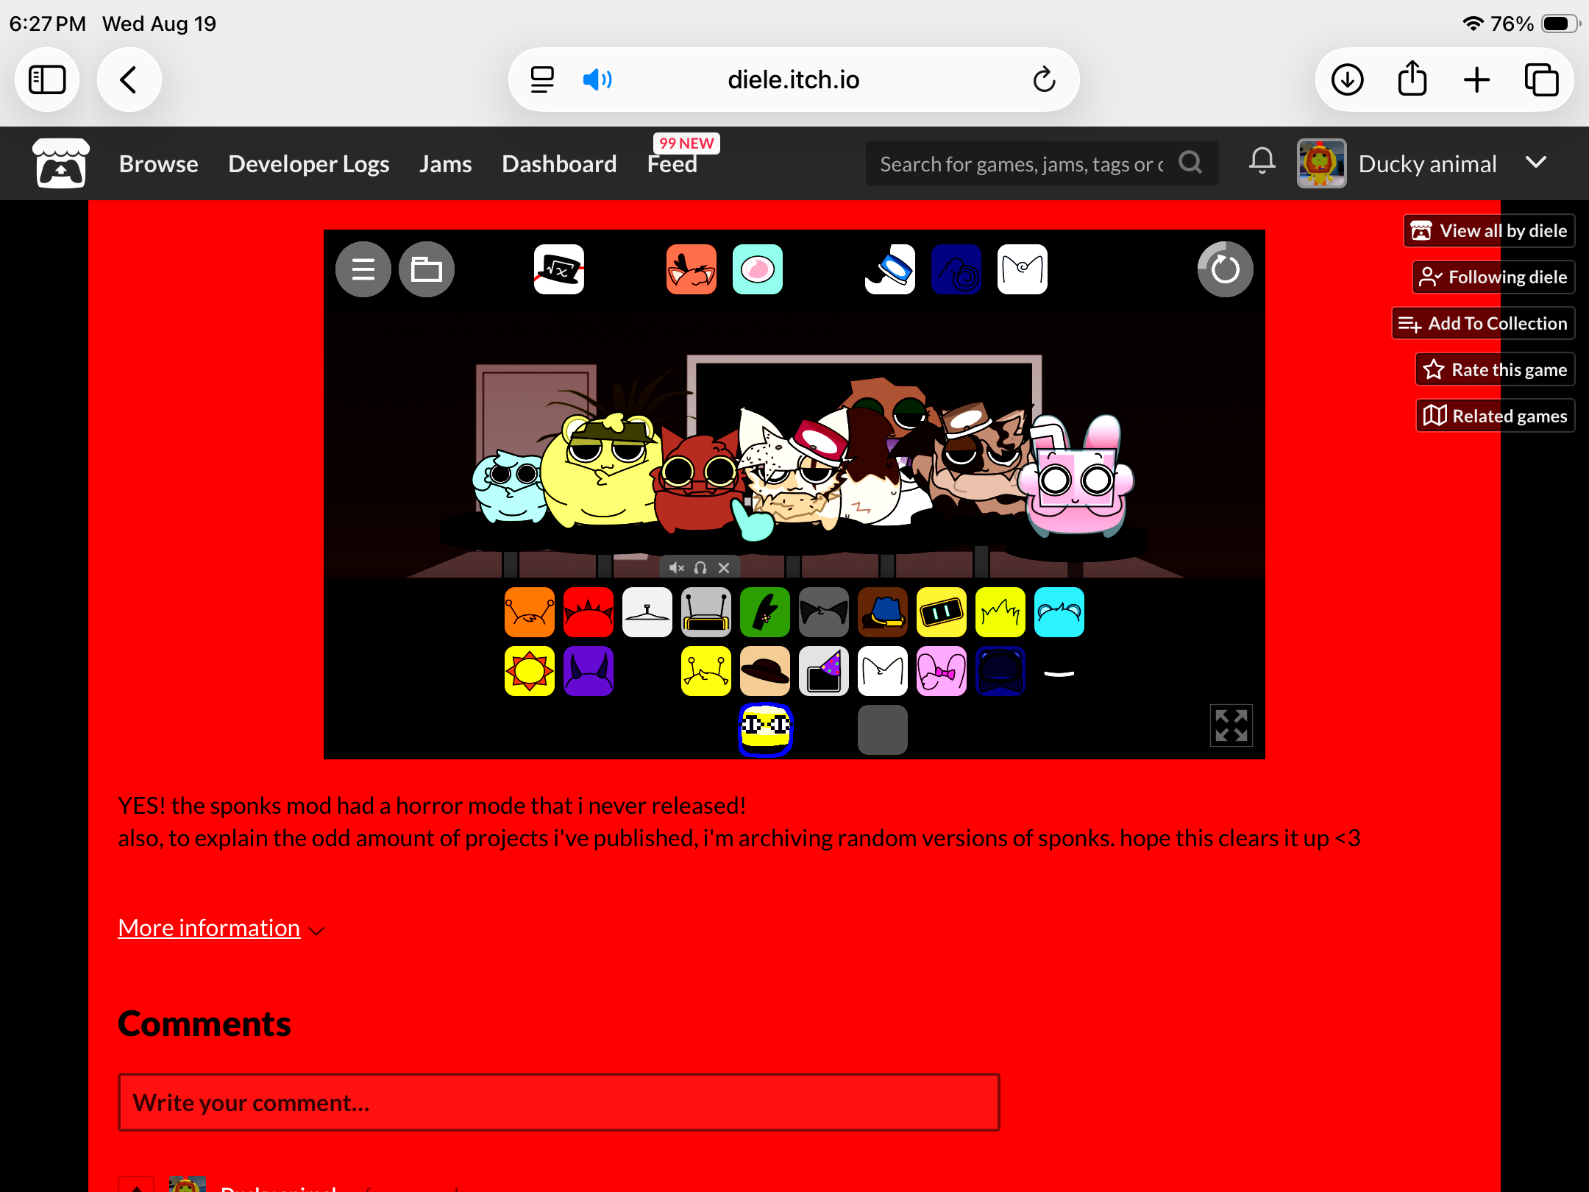The width and height of the screenshot is (1589, 1192).
Task: Open the More information link
Action: pyautogui.click(x=209, y=928)
